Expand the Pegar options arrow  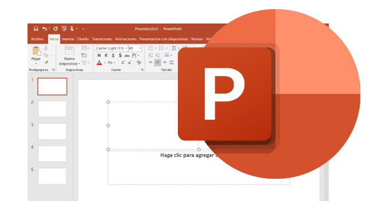coord(36,64)
